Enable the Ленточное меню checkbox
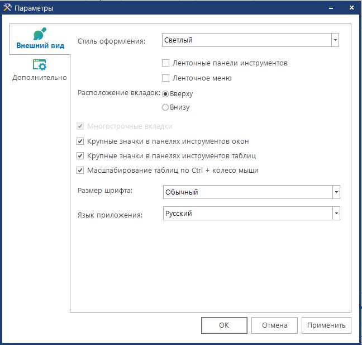362x345 pixels. click(x=165, y=78)
